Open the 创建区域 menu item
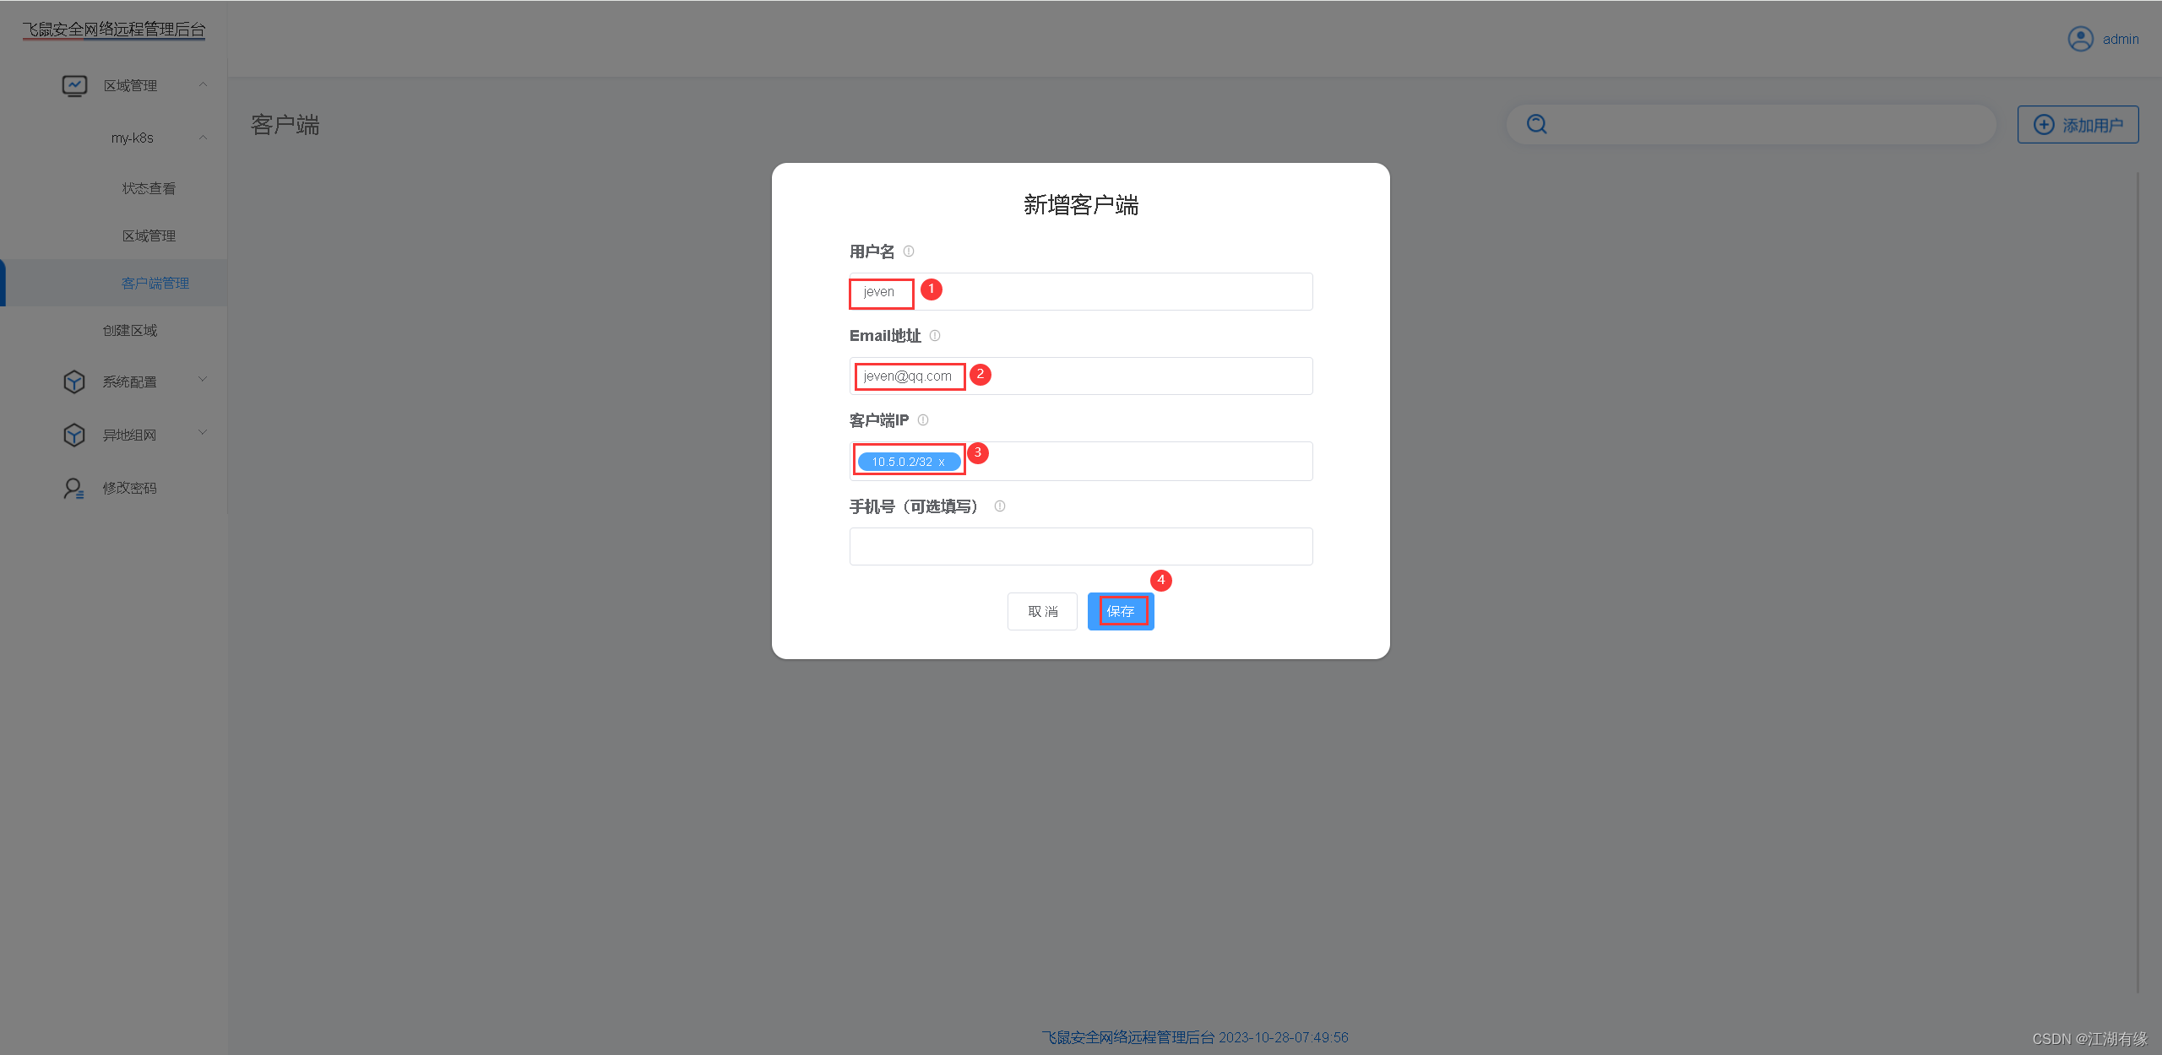The image size is (2162, 1055). point(130,330)
